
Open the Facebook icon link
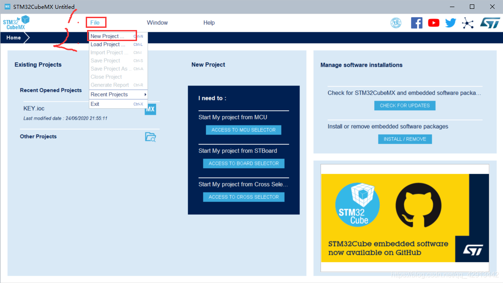pyautogui.click(x=416, y=23)
